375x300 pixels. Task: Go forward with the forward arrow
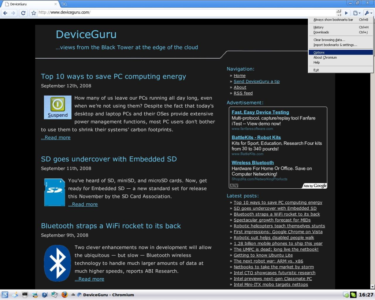click(14, 13)
